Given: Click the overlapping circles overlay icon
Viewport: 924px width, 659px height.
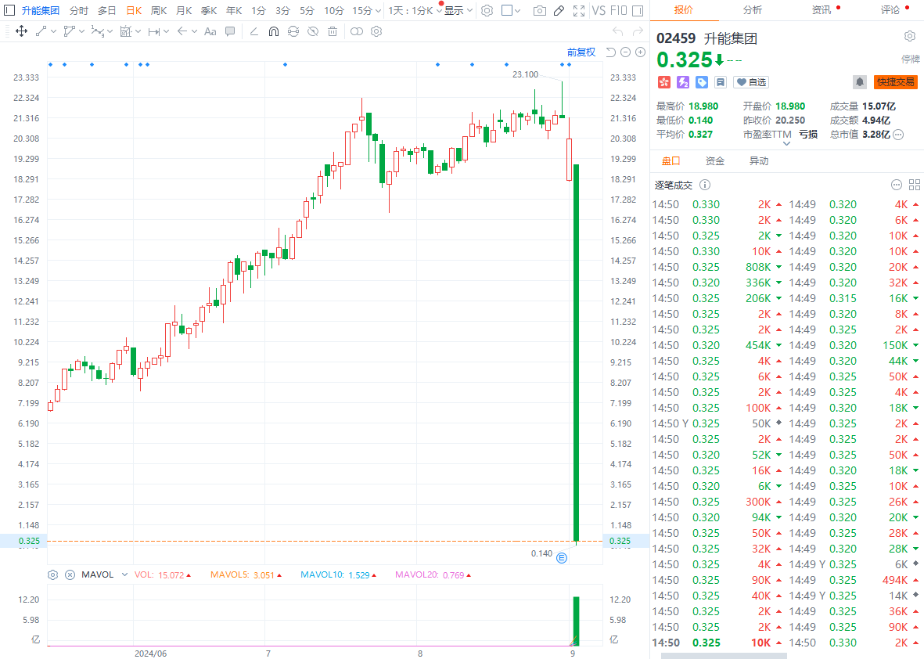Looking at the screenshot, I should point(357,31).
